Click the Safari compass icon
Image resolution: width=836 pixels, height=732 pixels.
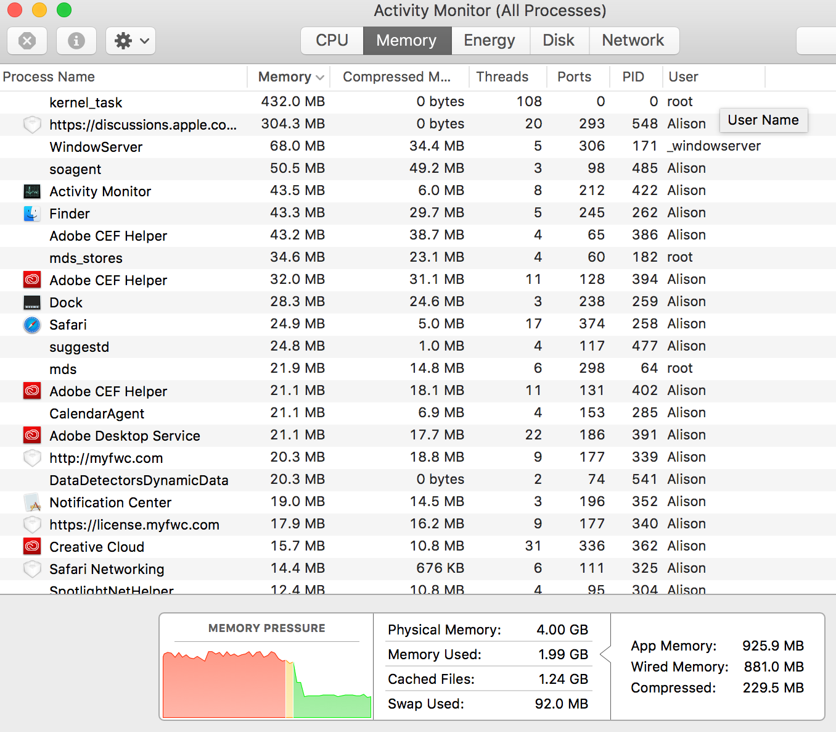coord(32,325)
